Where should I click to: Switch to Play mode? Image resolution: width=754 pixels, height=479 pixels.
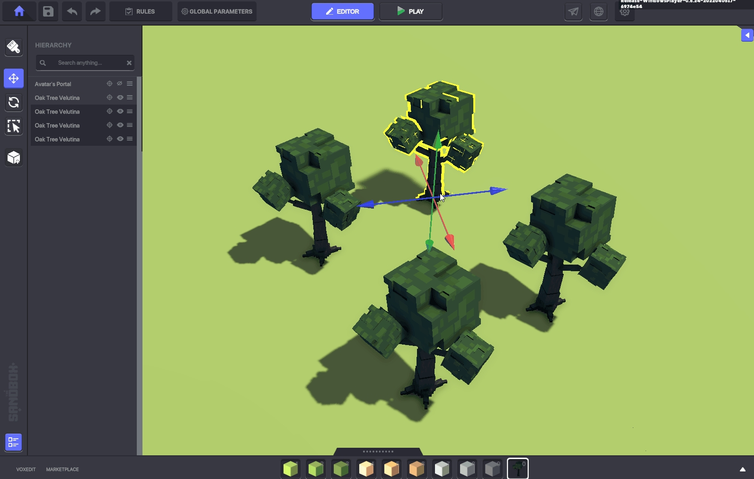(410, 11)
